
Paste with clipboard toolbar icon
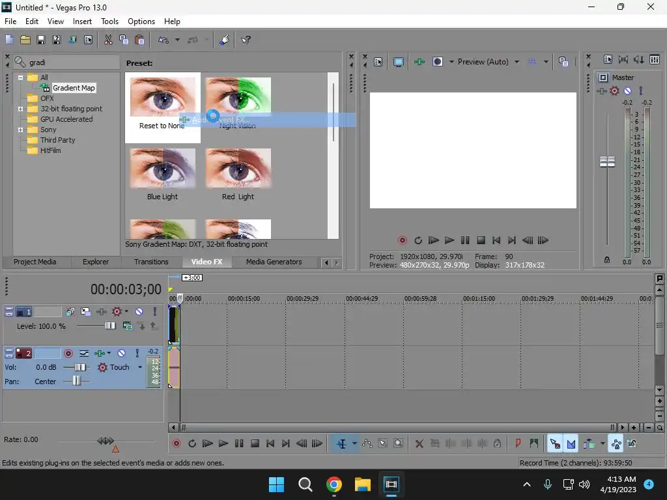click(139, 40)
